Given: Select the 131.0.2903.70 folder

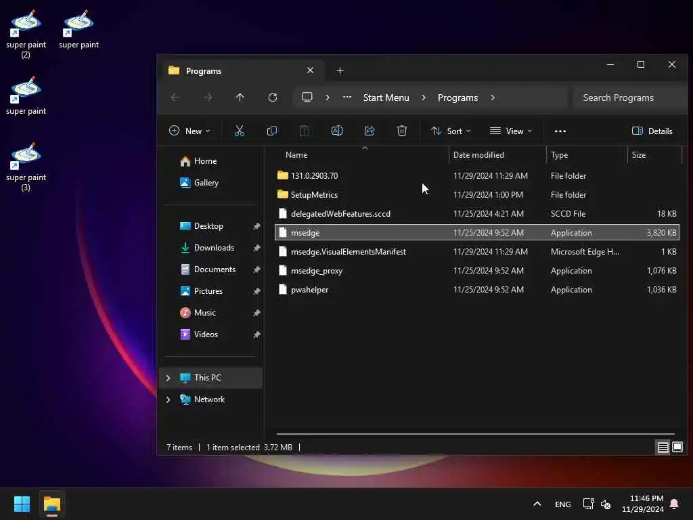Looking at the screenshot, I should 477,175.
